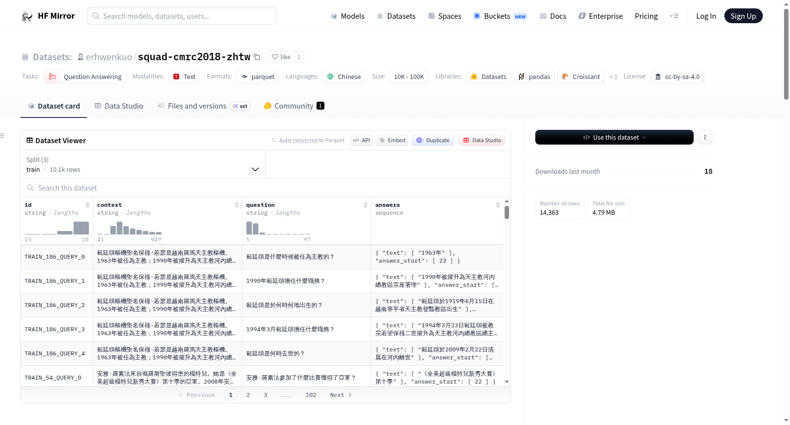Select row TRAIN_186_QUERY_3

point(262,329)
